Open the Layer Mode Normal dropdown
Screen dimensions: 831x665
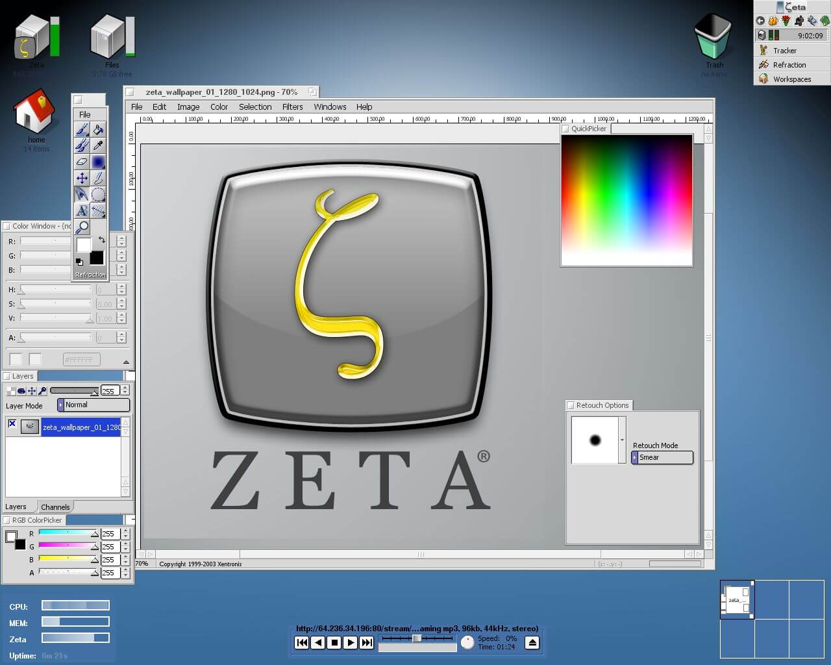pyautogui.click(x=93, y=405)
